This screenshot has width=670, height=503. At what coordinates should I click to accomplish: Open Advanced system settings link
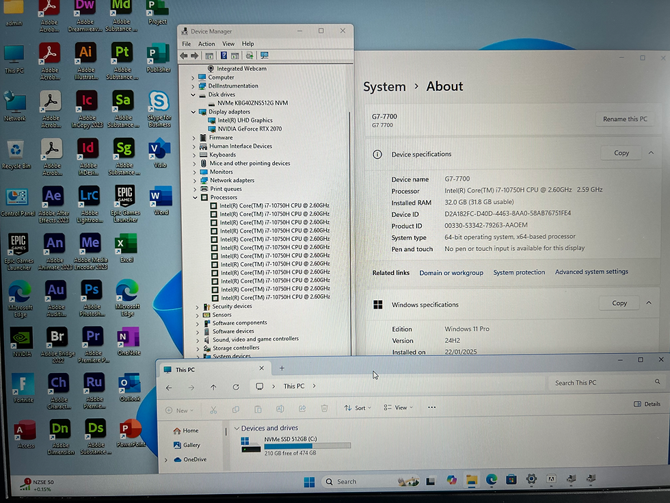tap(592, 272)
